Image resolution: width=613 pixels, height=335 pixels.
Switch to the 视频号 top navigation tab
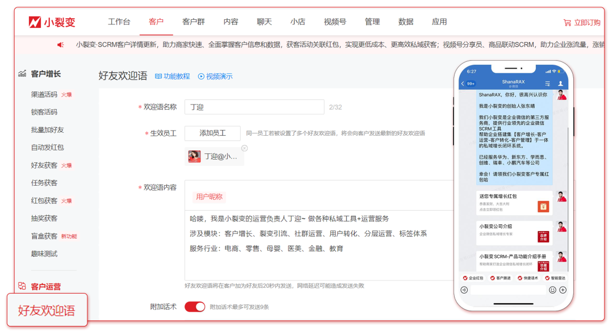pos(335,22)
